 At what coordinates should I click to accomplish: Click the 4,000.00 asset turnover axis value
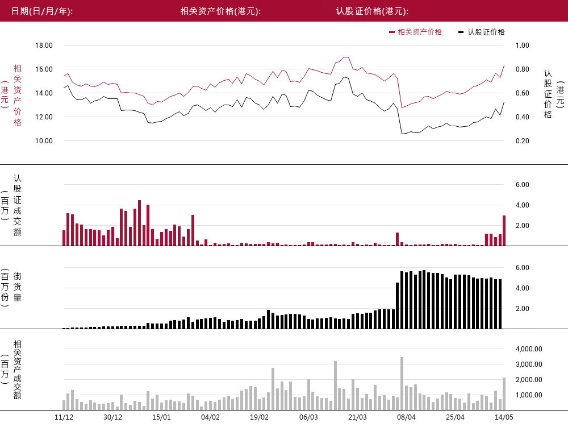pyautogui.click(x=529, y=349)
